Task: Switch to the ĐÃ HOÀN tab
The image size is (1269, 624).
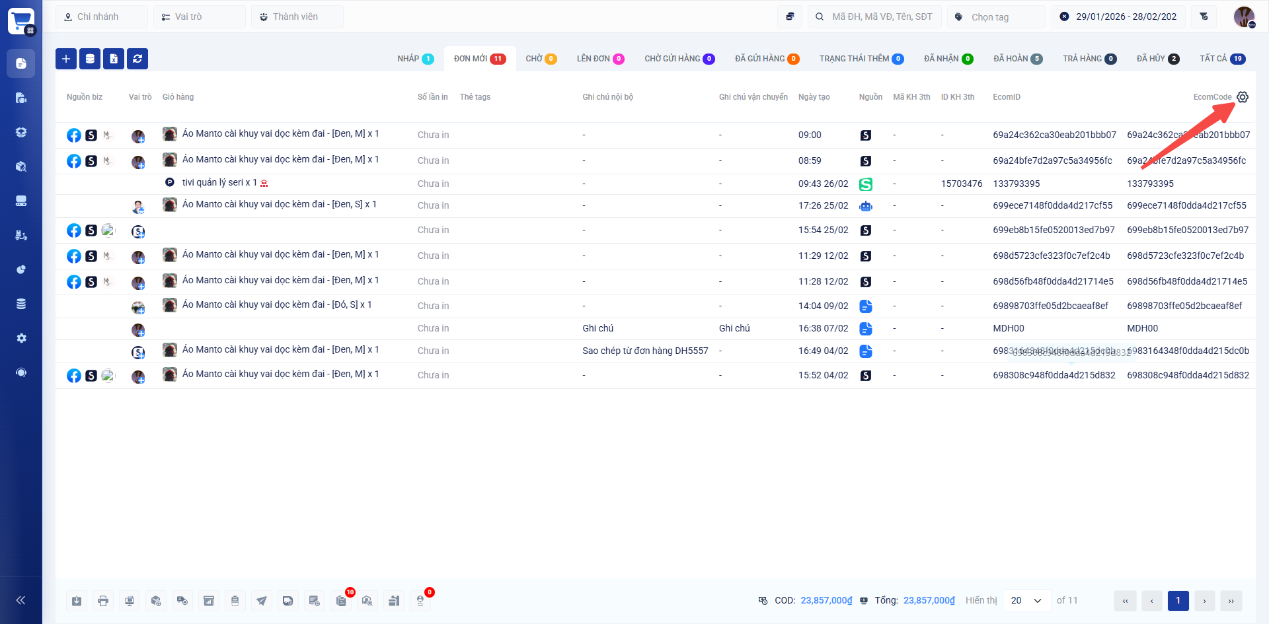Action: click(1017, 59)
